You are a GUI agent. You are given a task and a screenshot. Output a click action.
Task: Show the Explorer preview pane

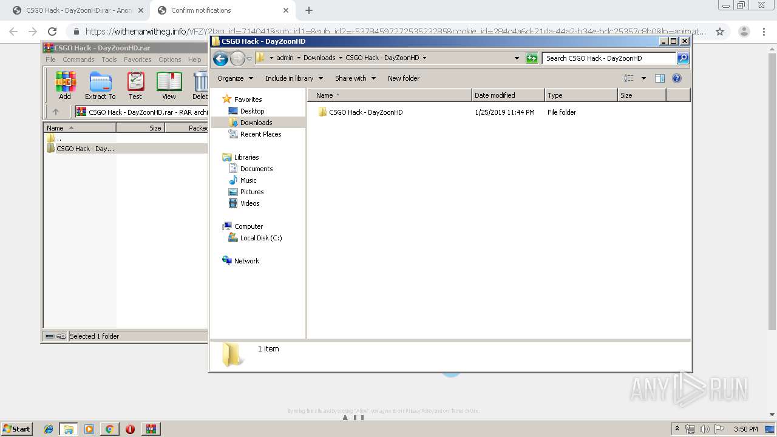[x=660, y=78]
